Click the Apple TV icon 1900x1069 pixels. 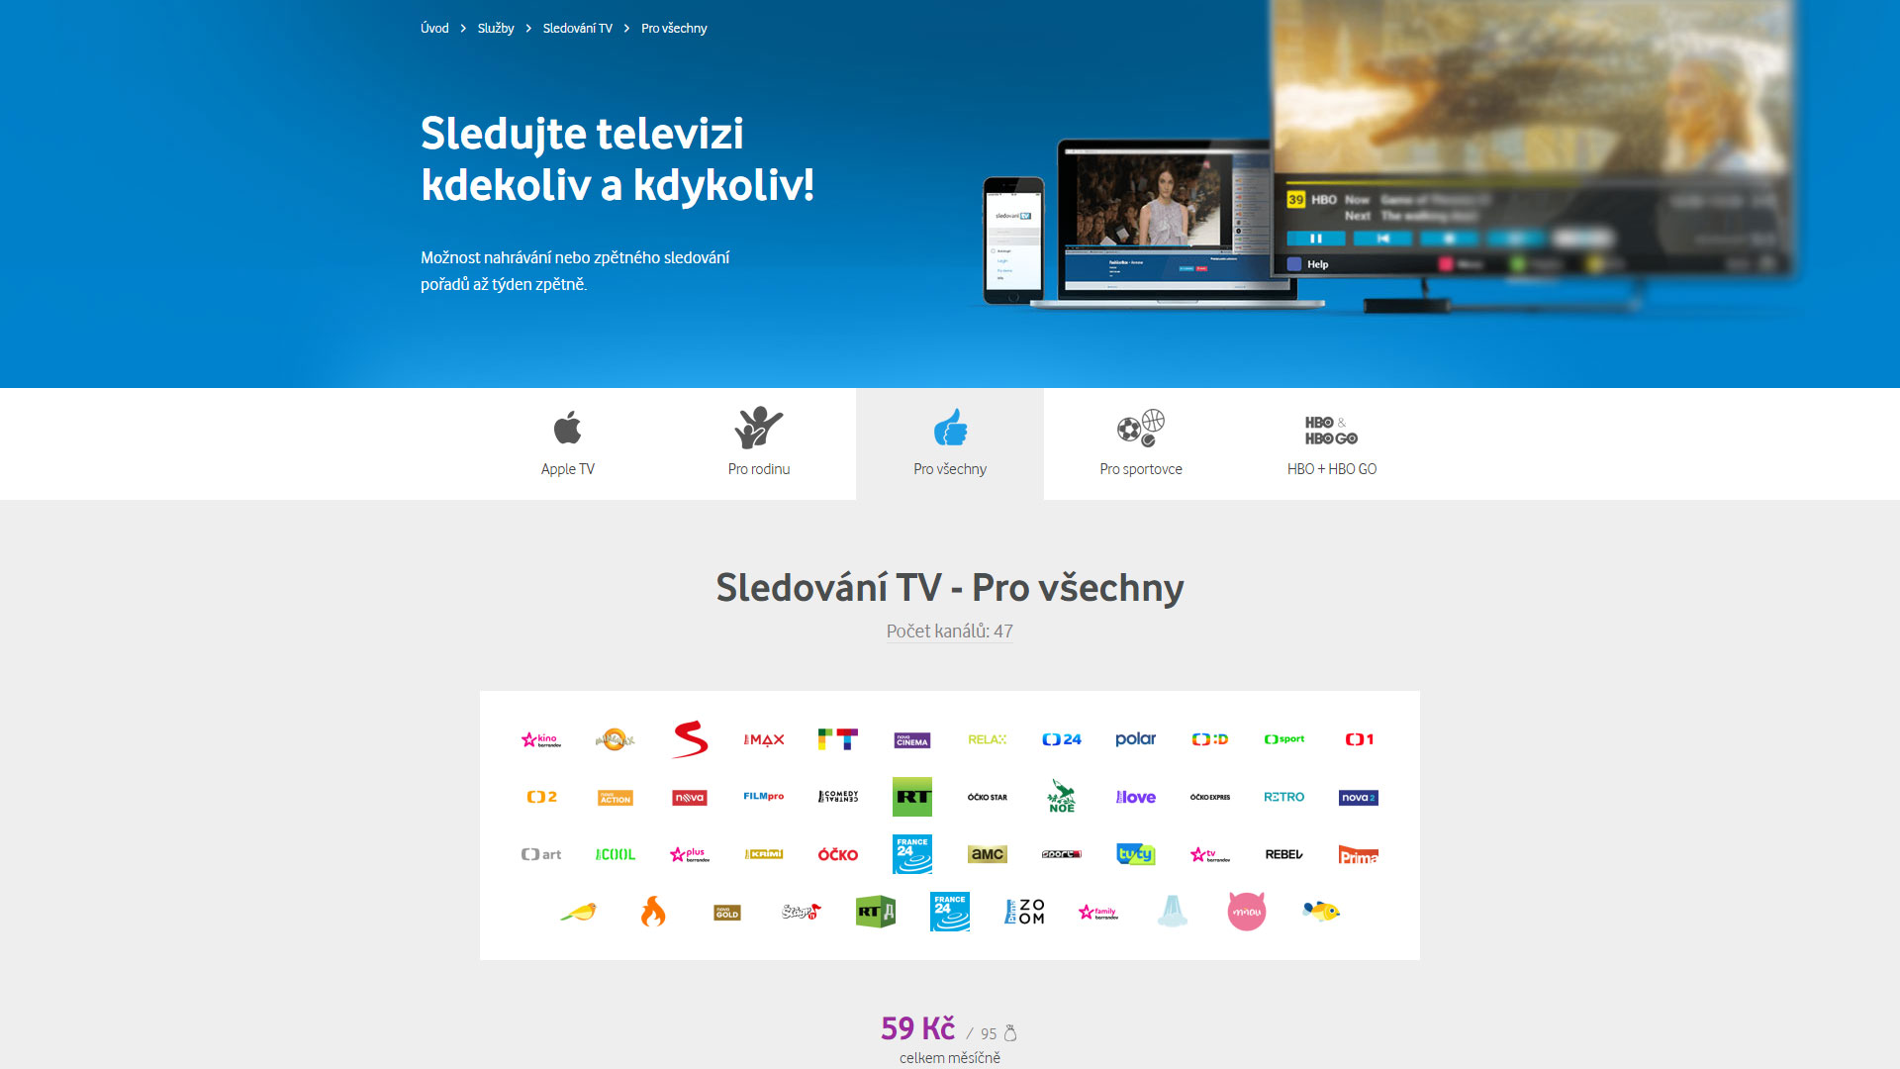click(x=569, y=430)
